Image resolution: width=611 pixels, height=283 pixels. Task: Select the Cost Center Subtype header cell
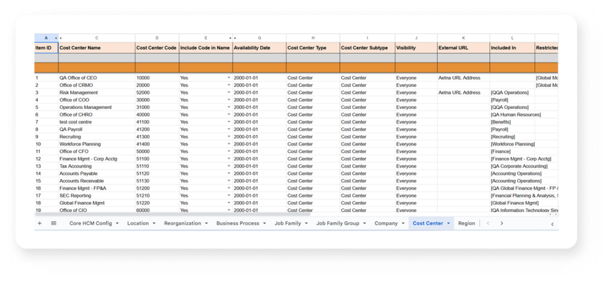[x=368, y=48]
